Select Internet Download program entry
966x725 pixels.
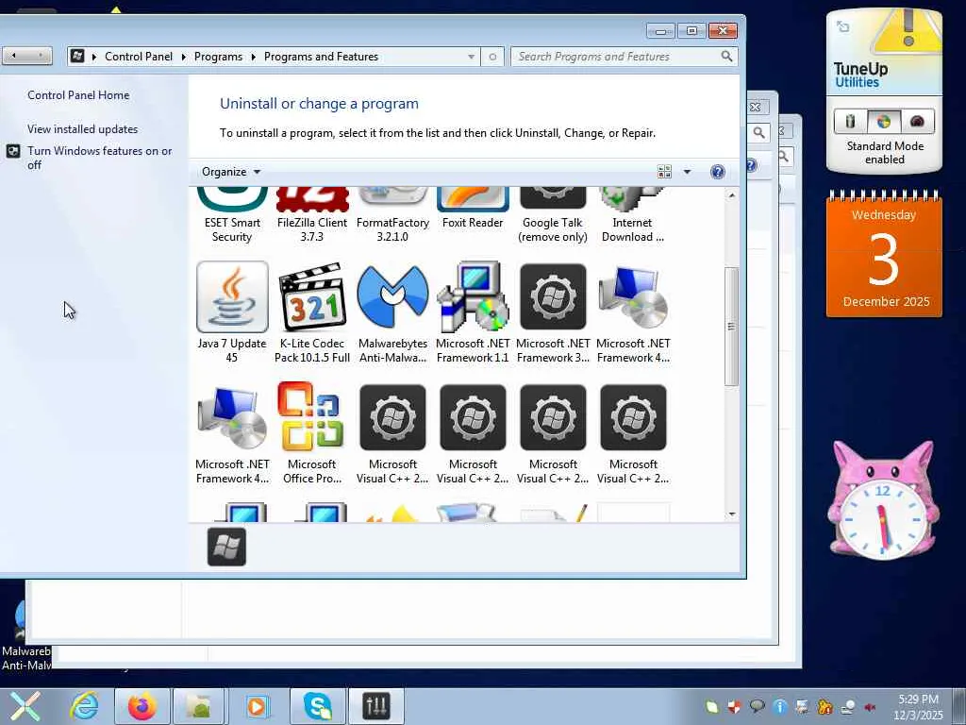coord(633,216)
